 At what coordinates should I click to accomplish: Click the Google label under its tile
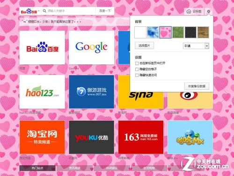click(x=74, y=69)
